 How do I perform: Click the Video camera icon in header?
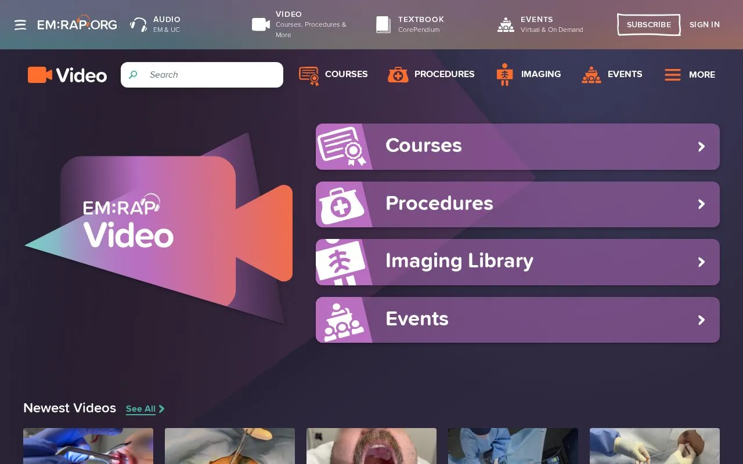(x=261, y=24)
